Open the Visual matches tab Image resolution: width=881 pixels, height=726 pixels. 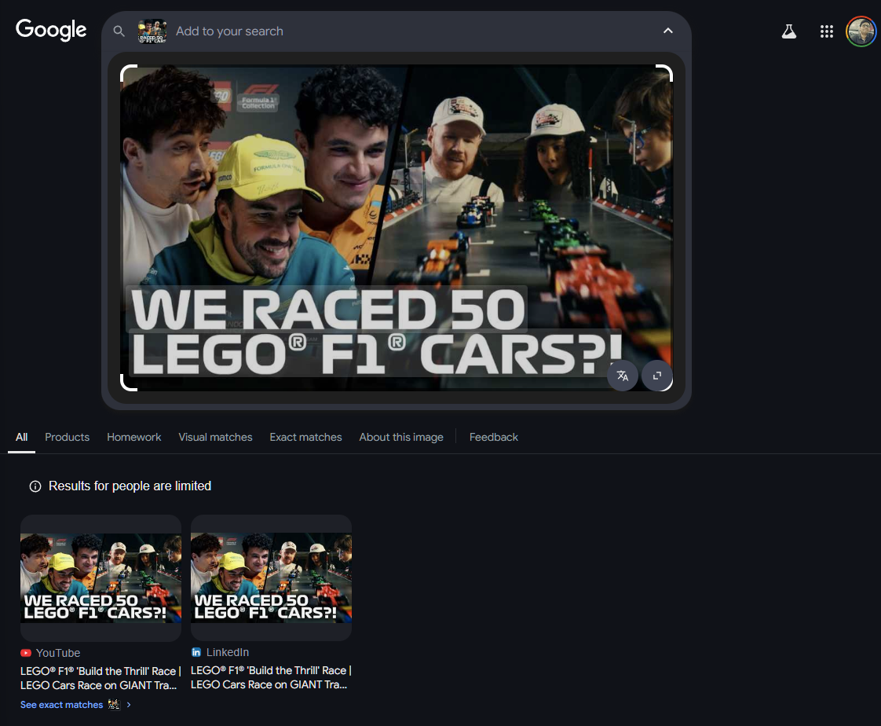[x=215, y=437]
